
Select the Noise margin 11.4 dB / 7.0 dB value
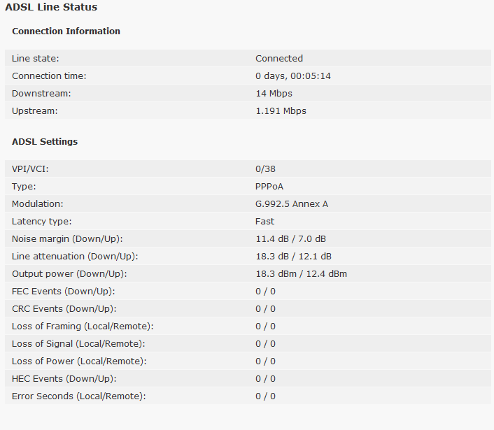(x=291, y=239)
